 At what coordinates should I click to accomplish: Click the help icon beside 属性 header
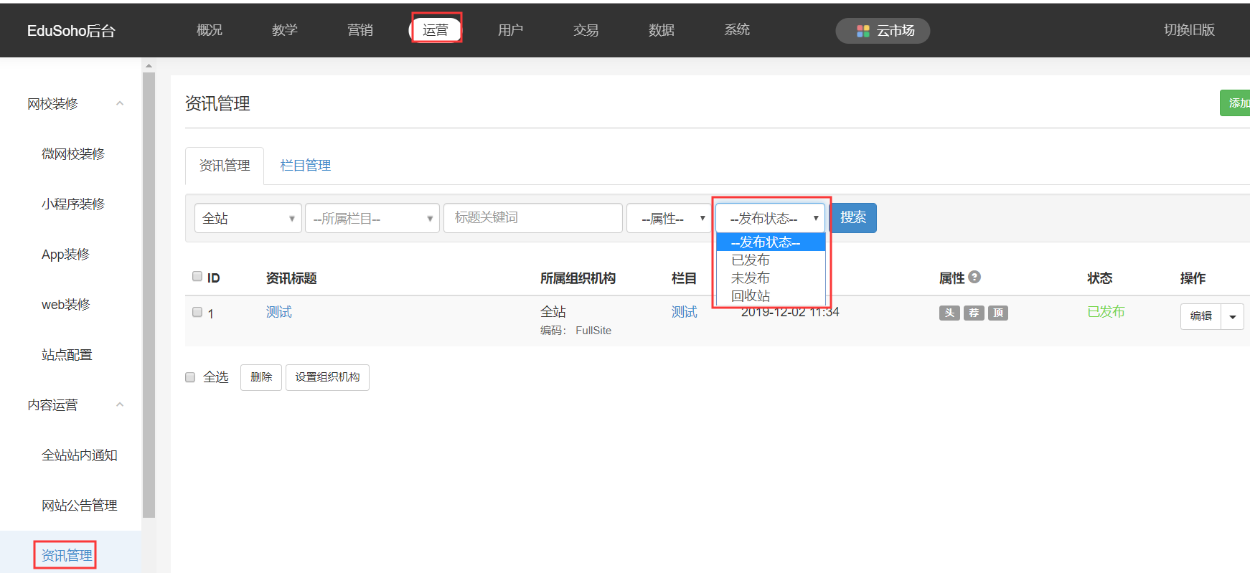974,277
